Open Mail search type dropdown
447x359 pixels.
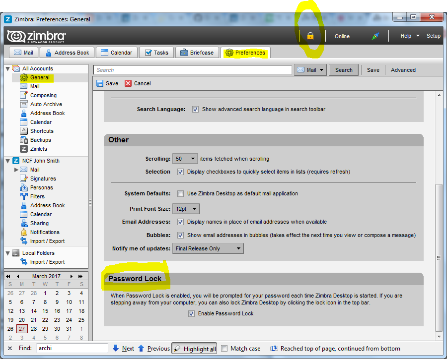click(x=310, y=70)
